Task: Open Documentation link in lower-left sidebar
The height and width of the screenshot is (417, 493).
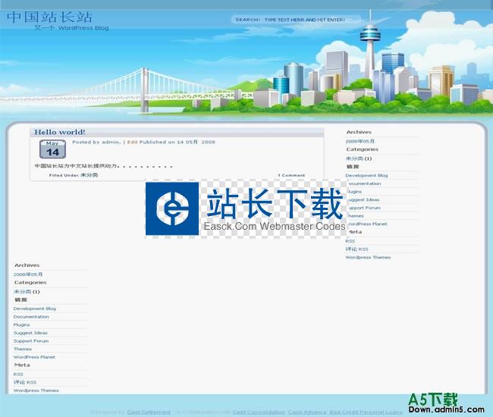Action: click(x=31, y=317)
